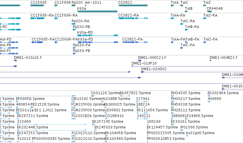Image resolution: width=243 pixels, height=143 pixels.
Task: Select the TotZ gene label
Action: [x=207, y=3]
